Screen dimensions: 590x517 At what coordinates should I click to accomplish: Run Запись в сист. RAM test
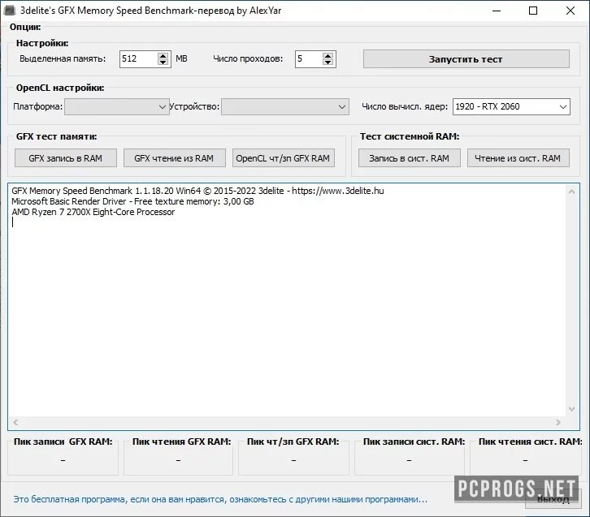[x=409, y=158]
